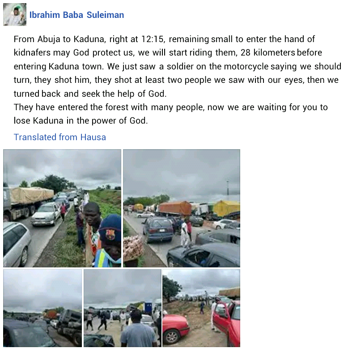
Task: Open the photo of man in grey shirt
Action: (x=123, y=308)
